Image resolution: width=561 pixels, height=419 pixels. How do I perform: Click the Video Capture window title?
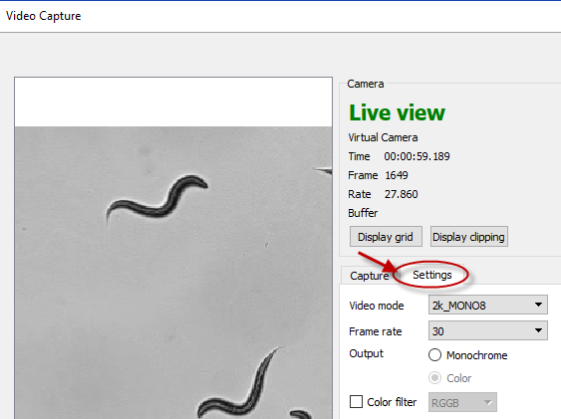pos(43,16)
